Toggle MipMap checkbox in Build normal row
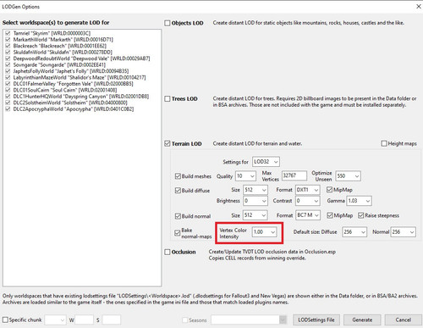Viewport: 423px width, 328px height. click(x=330, y=215)
